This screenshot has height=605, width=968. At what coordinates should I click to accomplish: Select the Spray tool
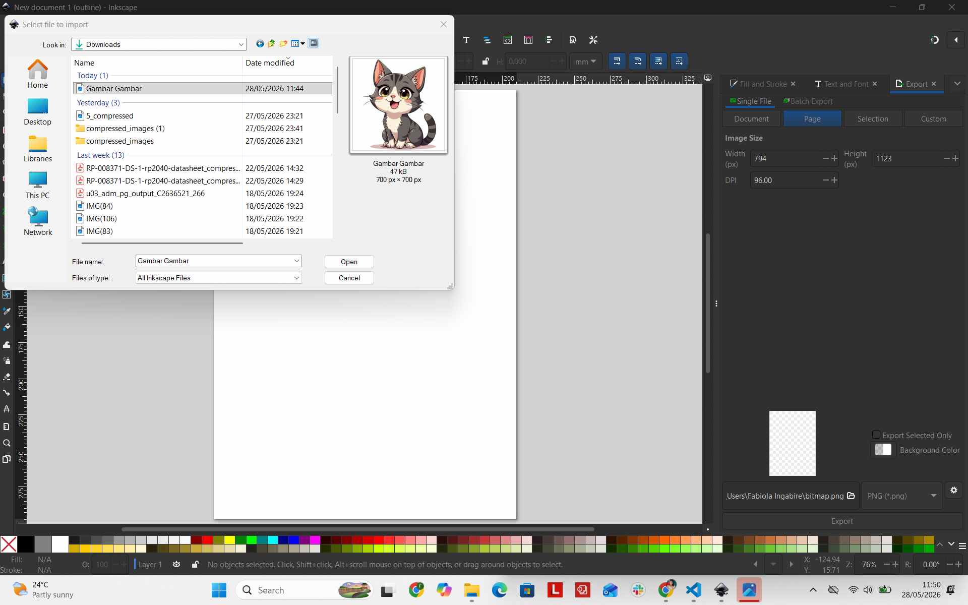[x=7, y=360]
